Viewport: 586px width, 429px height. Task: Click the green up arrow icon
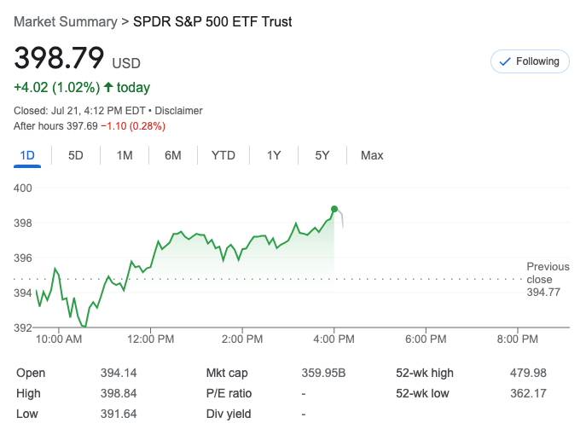[108, 87]
